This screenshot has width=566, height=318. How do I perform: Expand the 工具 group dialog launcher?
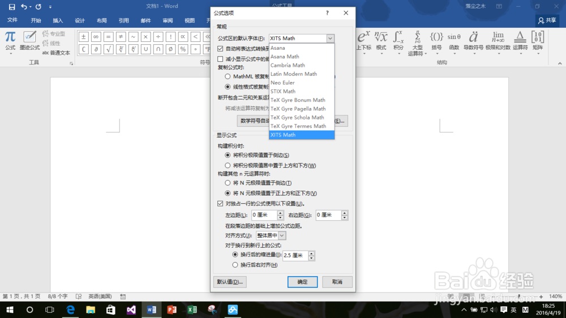tap(71, 63)
